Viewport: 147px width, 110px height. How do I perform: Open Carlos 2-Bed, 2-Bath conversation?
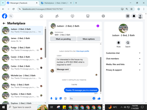tap(22, 67)
